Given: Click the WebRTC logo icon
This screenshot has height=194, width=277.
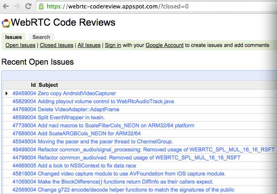Looking at the screenshot, I should coord(6,23).
